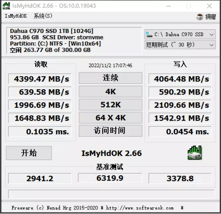The height and width of the screenshot is (214, 221).
Task: Click the empty progress bar below scores
Action: coord(111,194)
